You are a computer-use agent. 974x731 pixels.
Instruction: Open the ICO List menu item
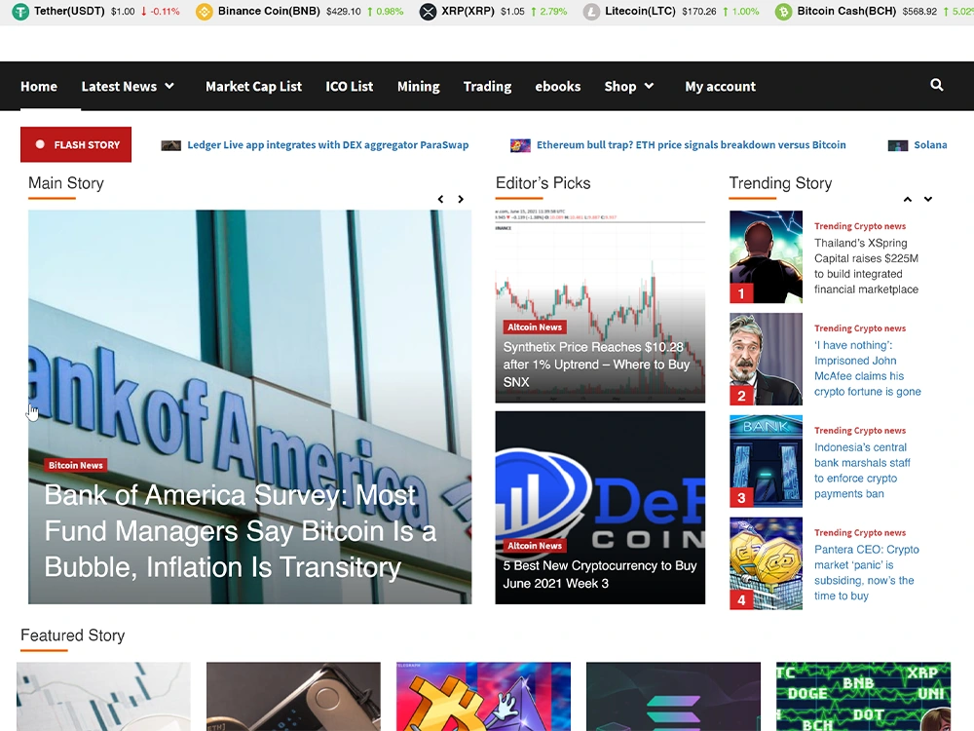point(349,87)
